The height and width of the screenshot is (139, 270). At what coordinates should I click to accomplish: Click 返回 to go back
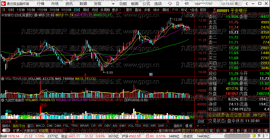[203, 10]
